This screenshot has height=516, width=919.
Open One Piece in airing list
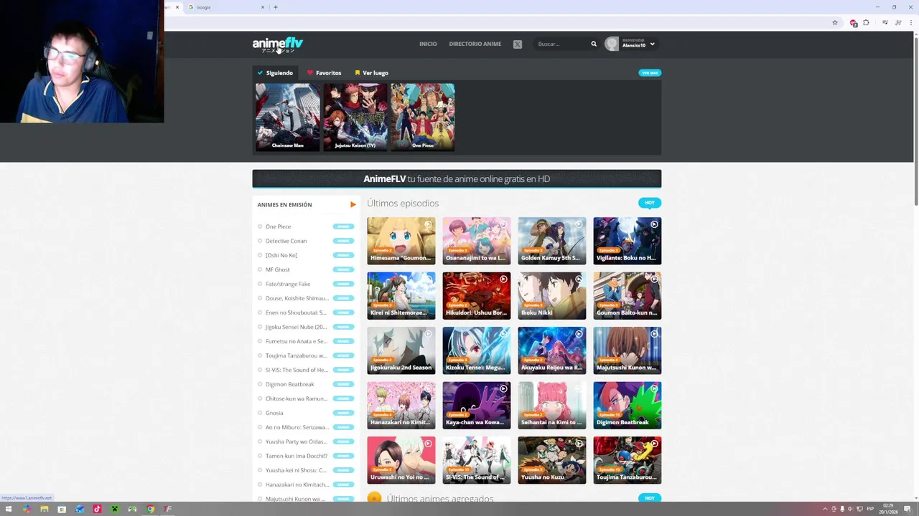pos(278,226)
